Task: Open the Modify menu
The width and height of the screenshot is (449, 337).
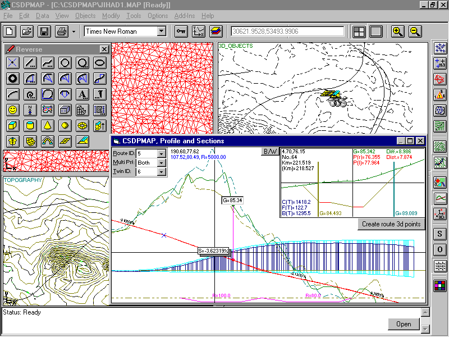Action: tap(111, 16)
